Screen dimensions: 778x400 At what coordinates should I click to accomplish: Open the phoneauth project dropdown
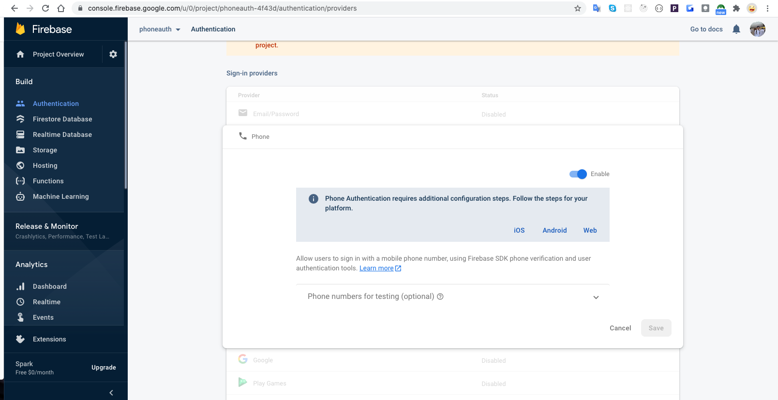point(160,29)
